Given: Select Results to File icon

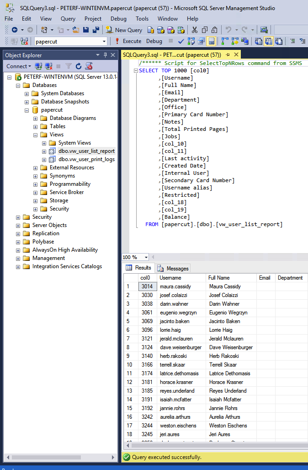Looking at the screenshot, I should (279, 41).
